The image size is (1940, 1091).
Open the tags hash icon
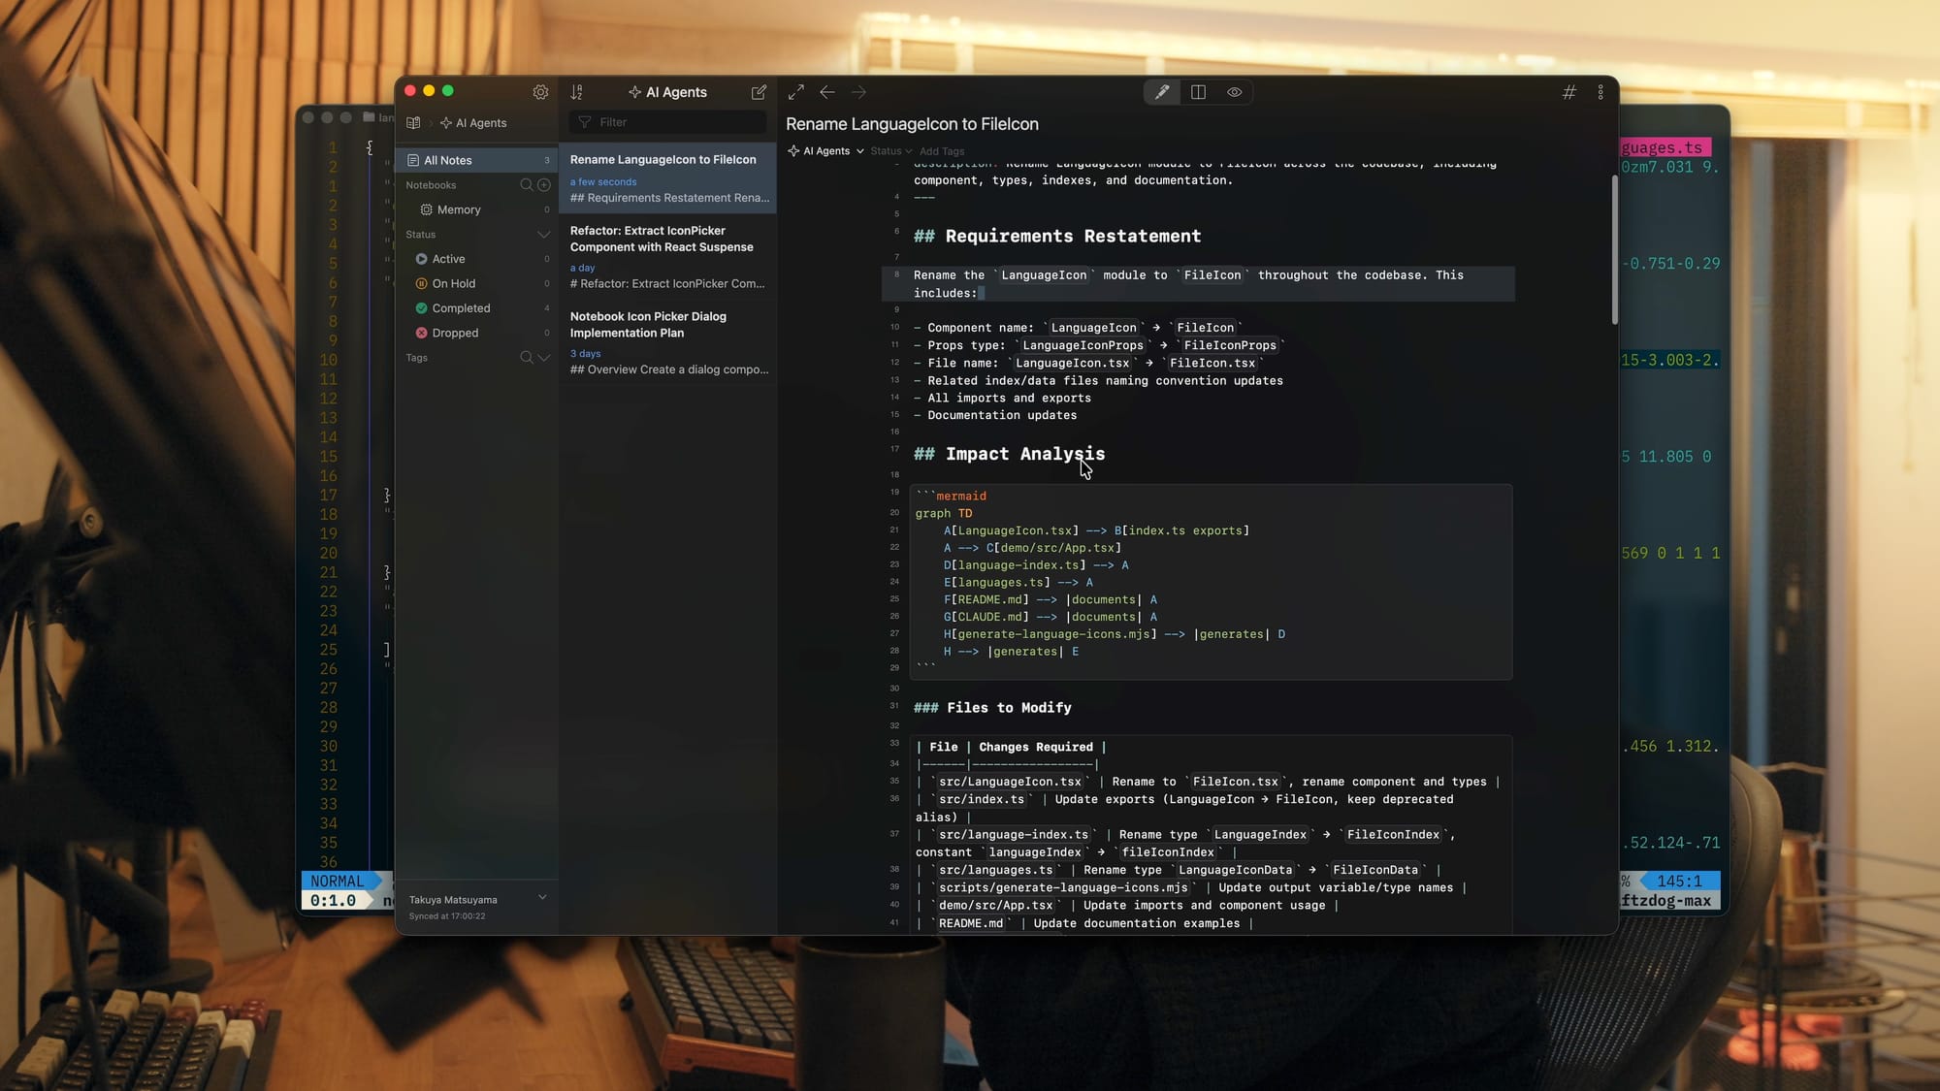click(x=1568, y=92)
